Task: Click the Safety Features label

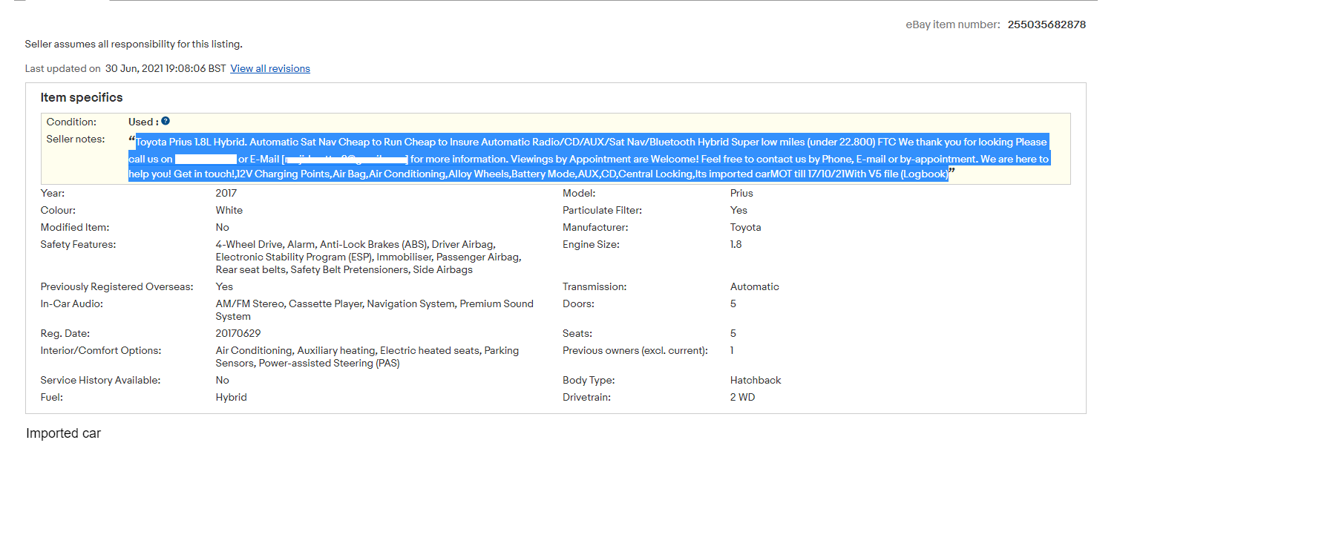Action: tap(78, 244)
